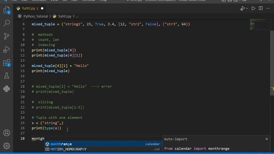Open the Python extension view
The image size is (274, 154).
click(7, 89)
